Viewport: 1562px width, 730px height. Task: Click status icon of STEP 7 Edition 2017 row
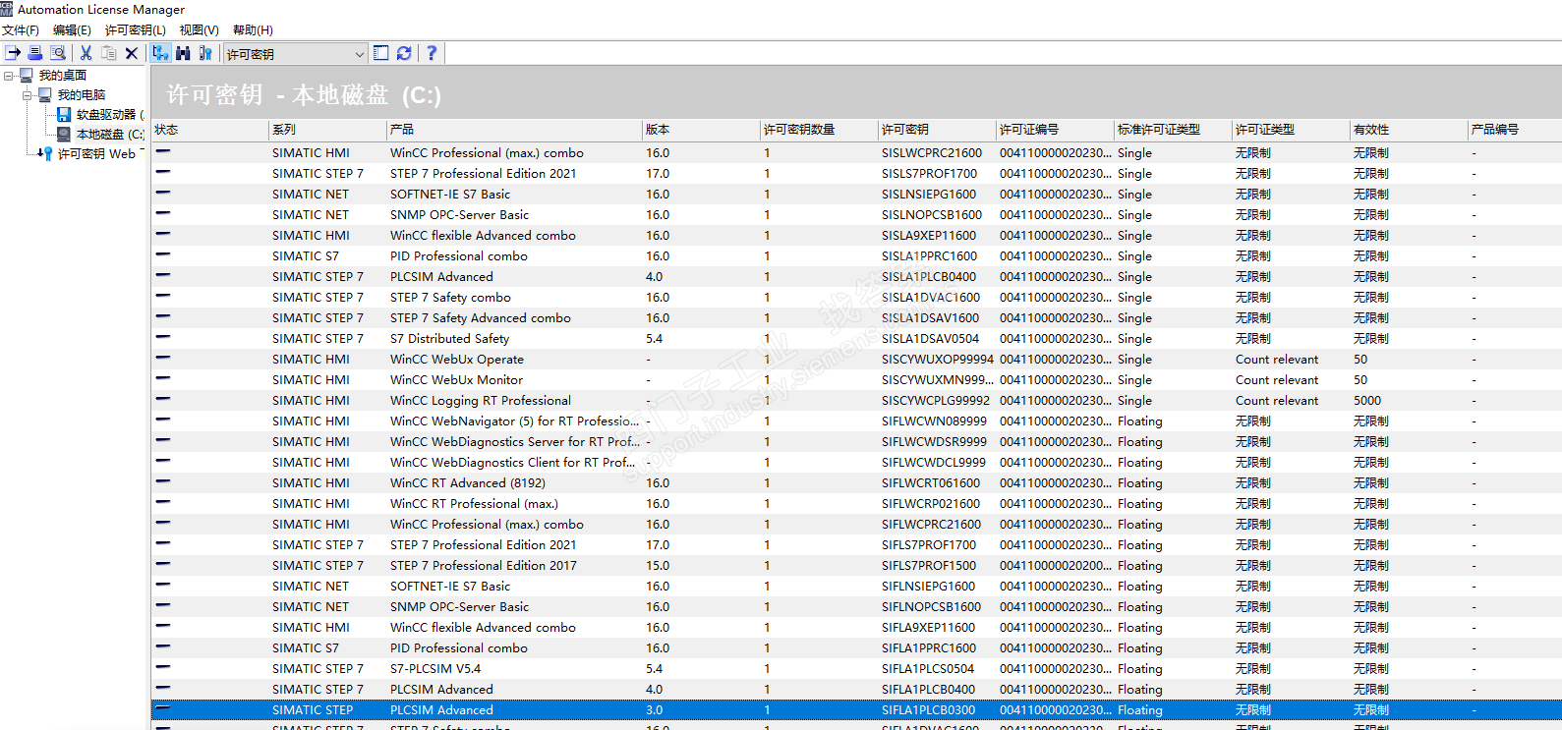point(163,564)
